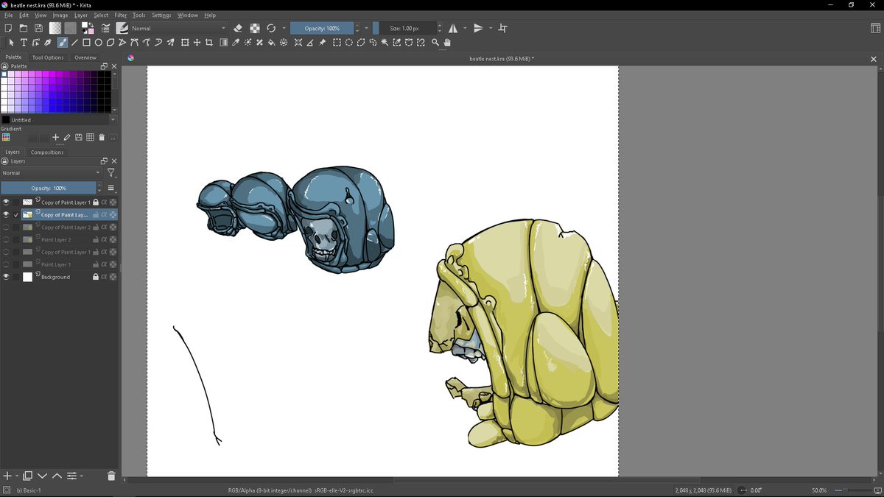Show the Paint Layer 1 layer

(x=6, y=264)
